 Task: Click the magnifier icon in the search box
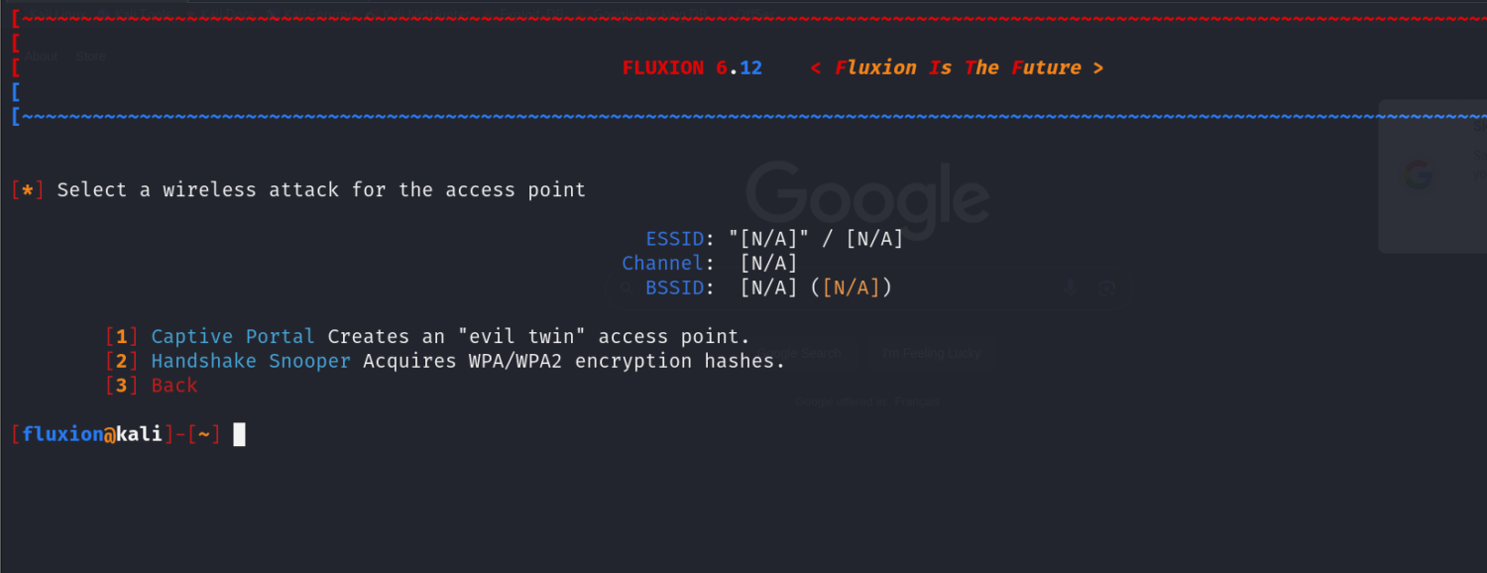(627, 288)
